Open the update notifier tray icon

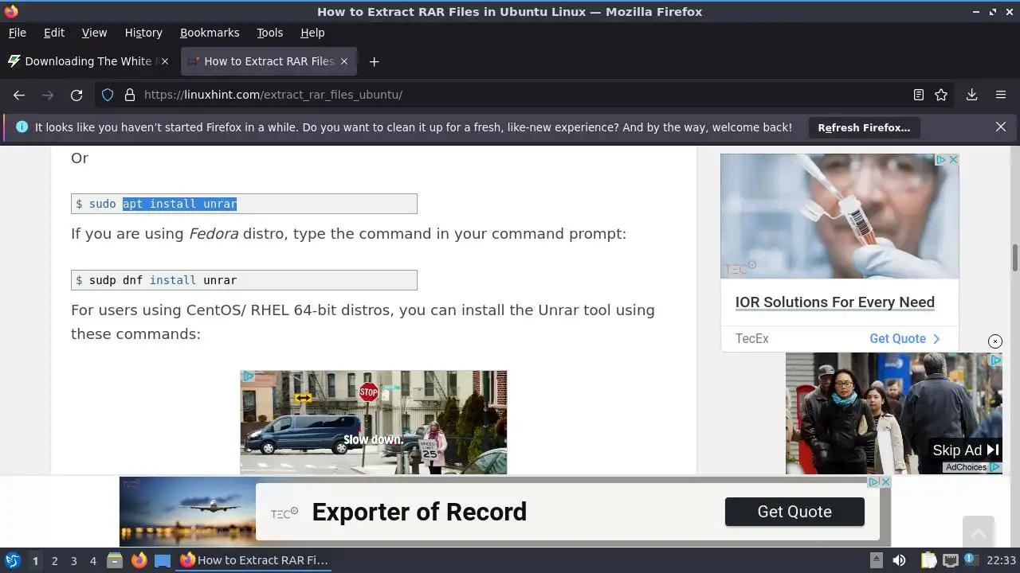tap(971, 560)
